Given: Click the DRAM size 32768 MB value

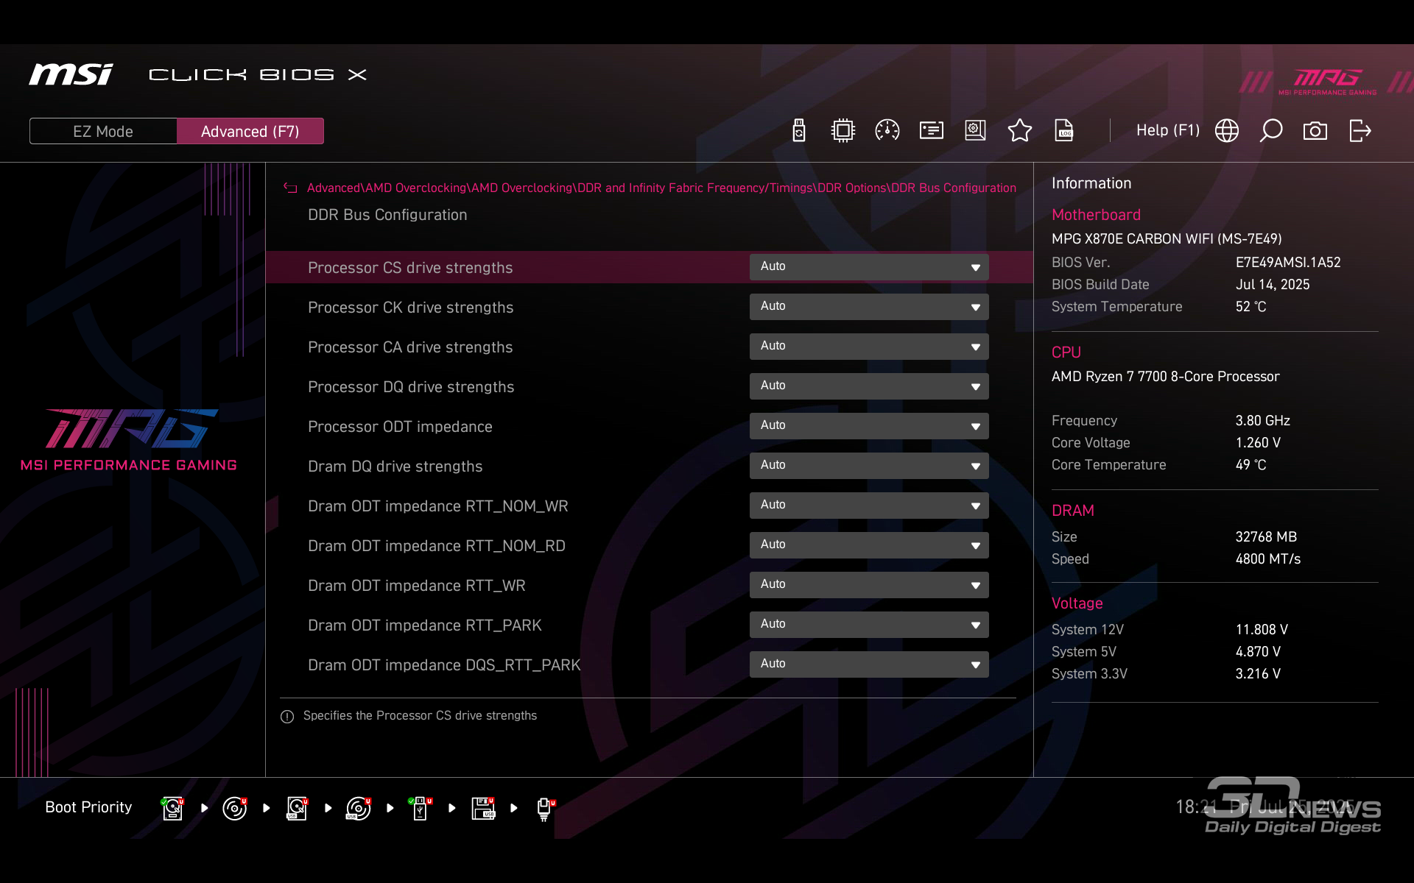Looking at the screenshot, I should coord(1266,537).
